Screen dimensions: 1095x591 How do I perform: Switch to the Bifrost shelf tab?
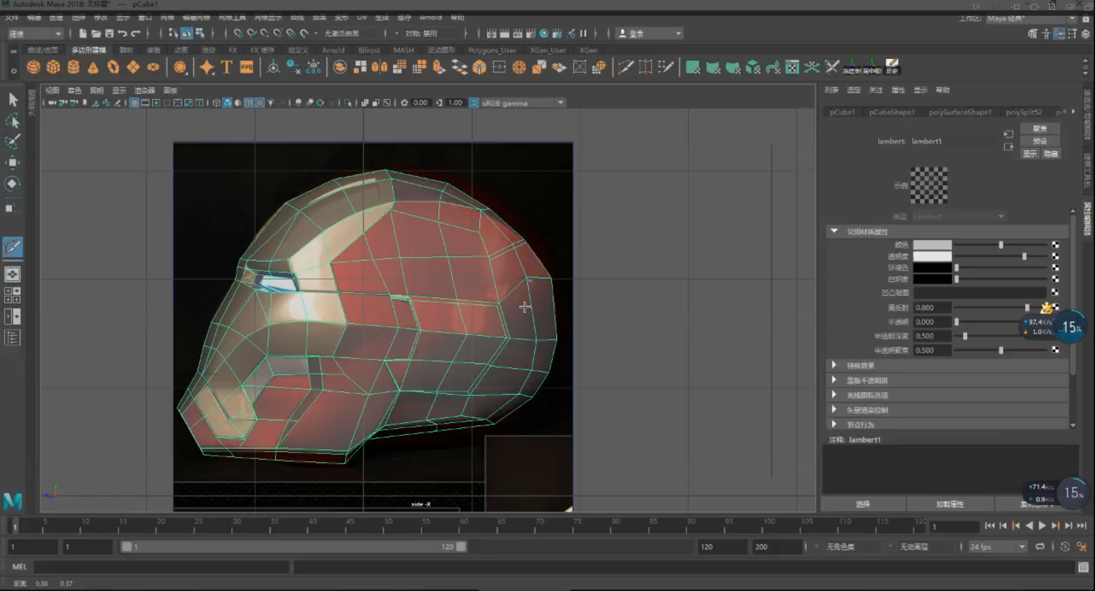tap(369, 50)
